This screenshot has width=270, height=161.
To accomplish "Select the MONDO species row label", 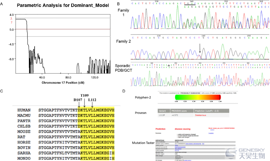I will click(24, 158).
